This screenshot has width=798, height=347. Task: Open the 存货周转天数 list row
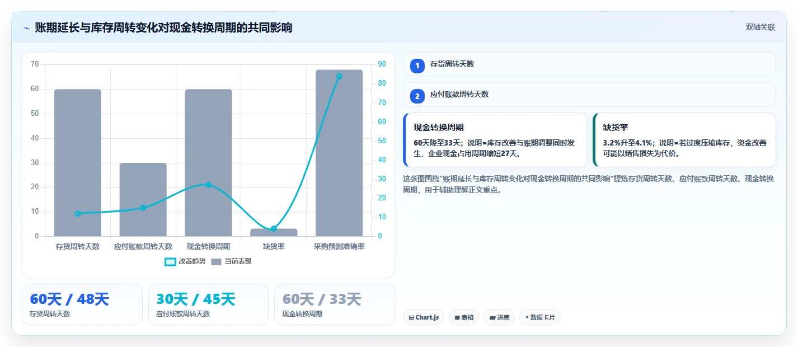click(589, 64)
